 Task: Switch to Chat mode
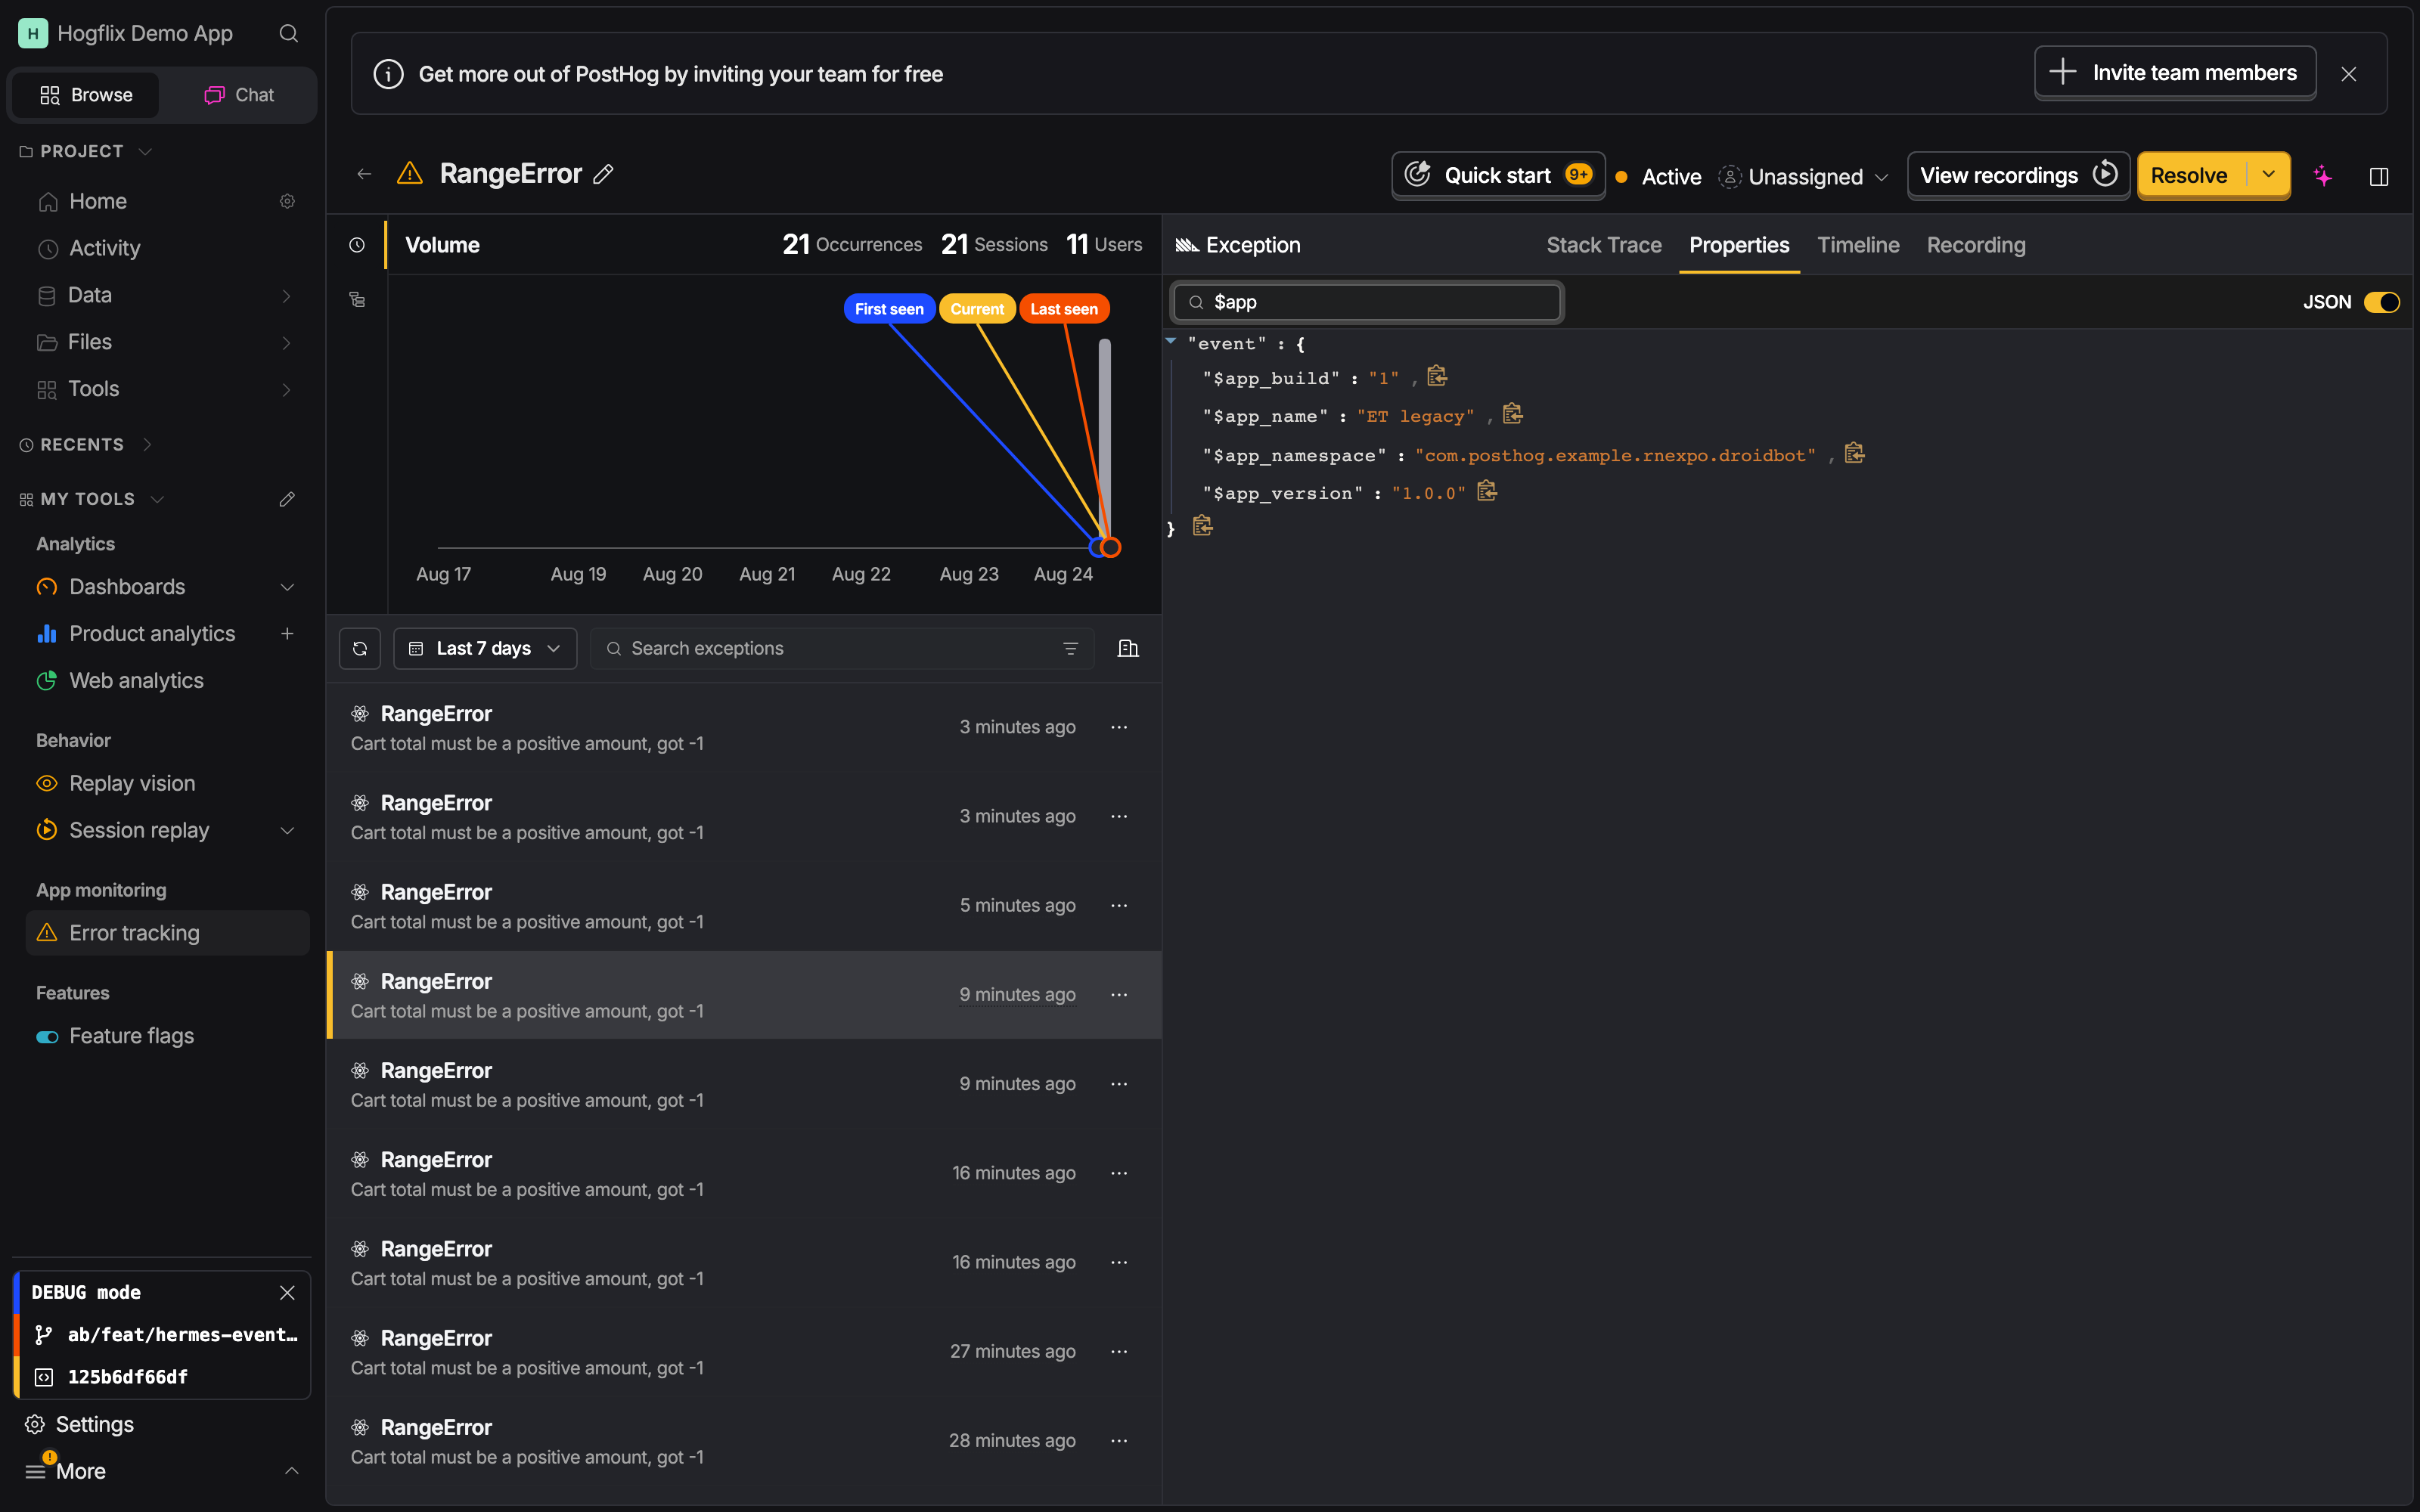pos(239,95)
